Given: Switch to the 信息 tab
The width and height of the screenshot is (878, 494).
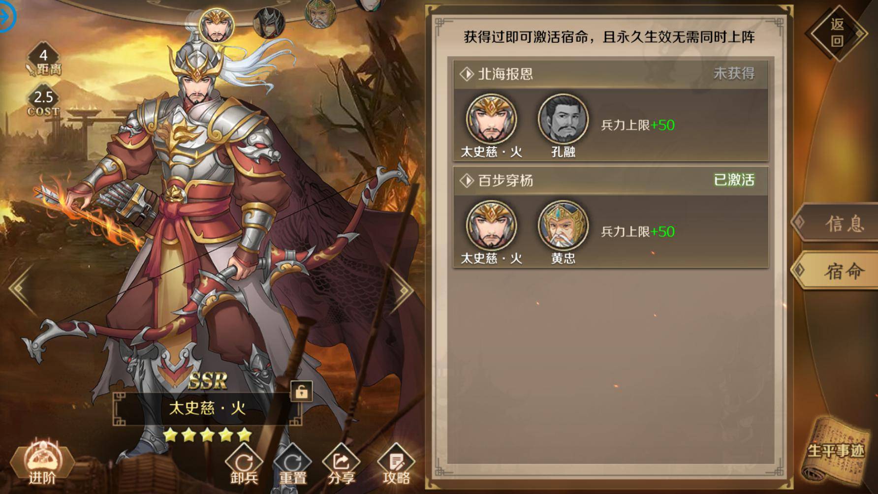Looking at the screenshot, I should (x=835, y=223).
